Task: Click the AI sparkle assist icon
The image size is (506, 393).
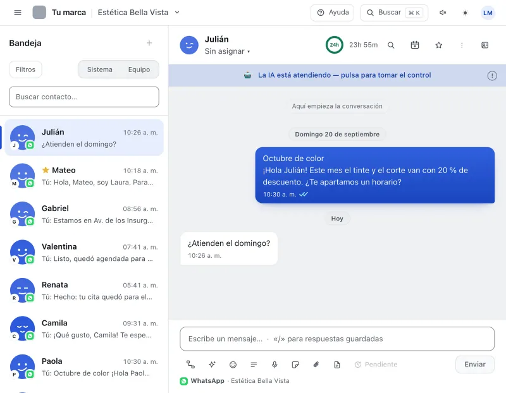Action: [x=212, y=365]
